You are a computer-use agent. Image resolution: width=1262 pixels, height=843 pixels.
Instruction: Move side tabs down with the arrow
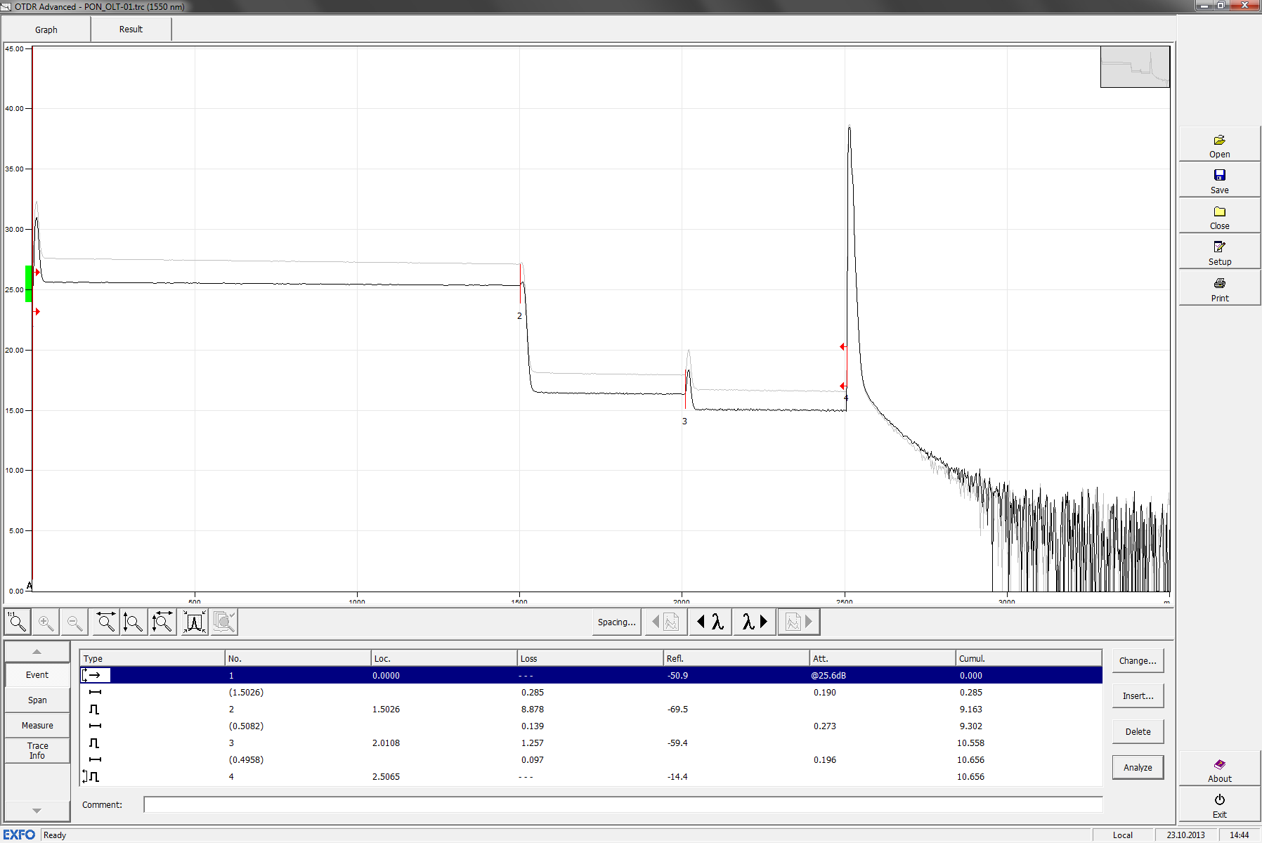[37, 811]
